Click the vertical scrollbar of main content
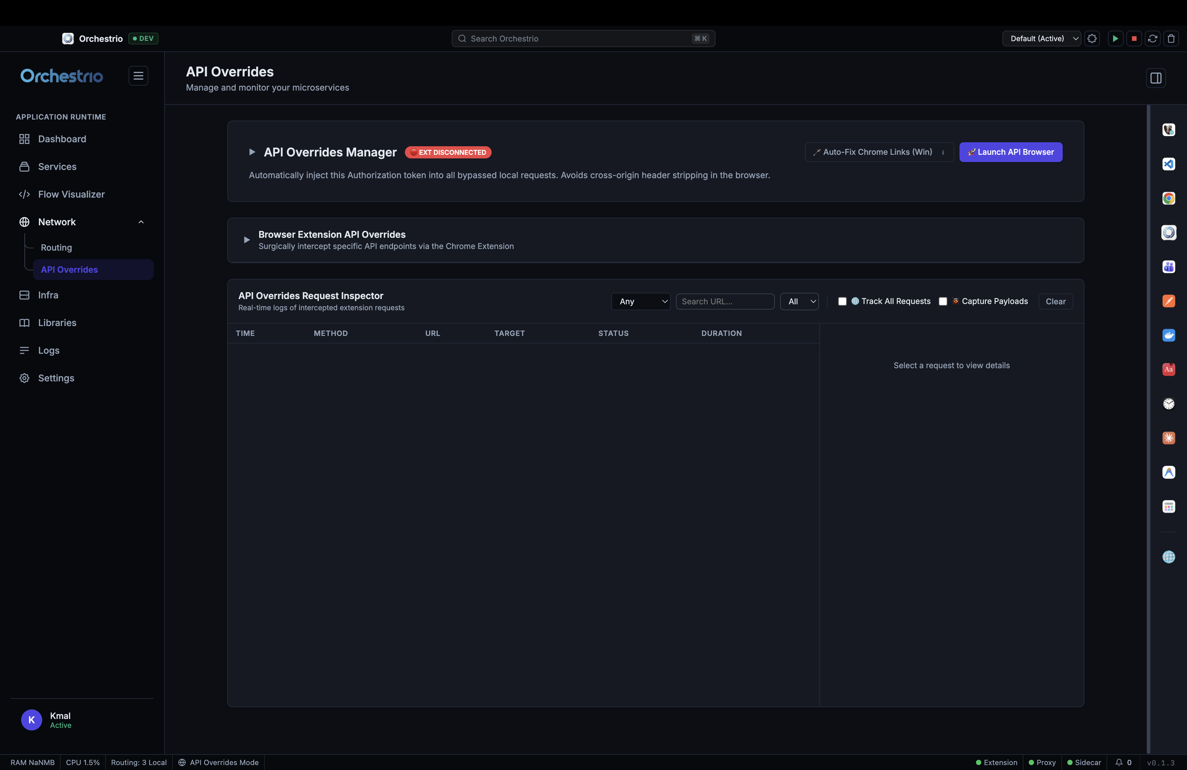This screenshot has height=770, width=1187. point(1149,429)
